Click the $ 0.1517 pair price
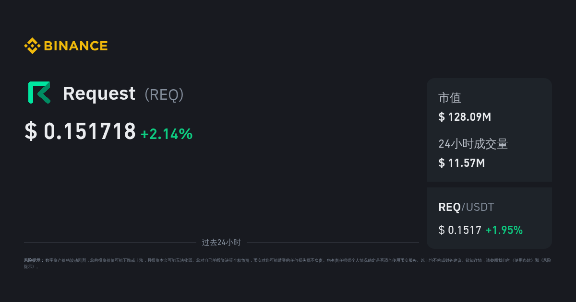This screenshot has width=576, height=302. click(459, 230)
